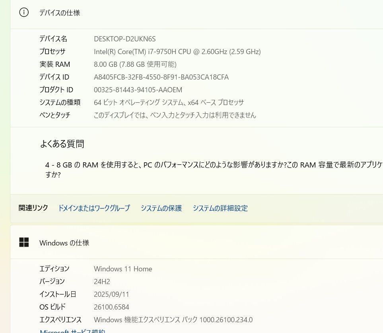The width and height of the screenshot is (383, 333).
Task: Open the Microsoft サービス規約 link
Action: [x=72, y=331]
